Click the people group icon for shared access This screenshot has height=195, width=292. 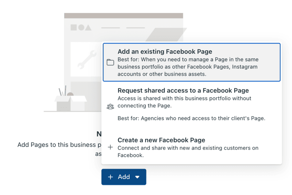click(110, 106)
